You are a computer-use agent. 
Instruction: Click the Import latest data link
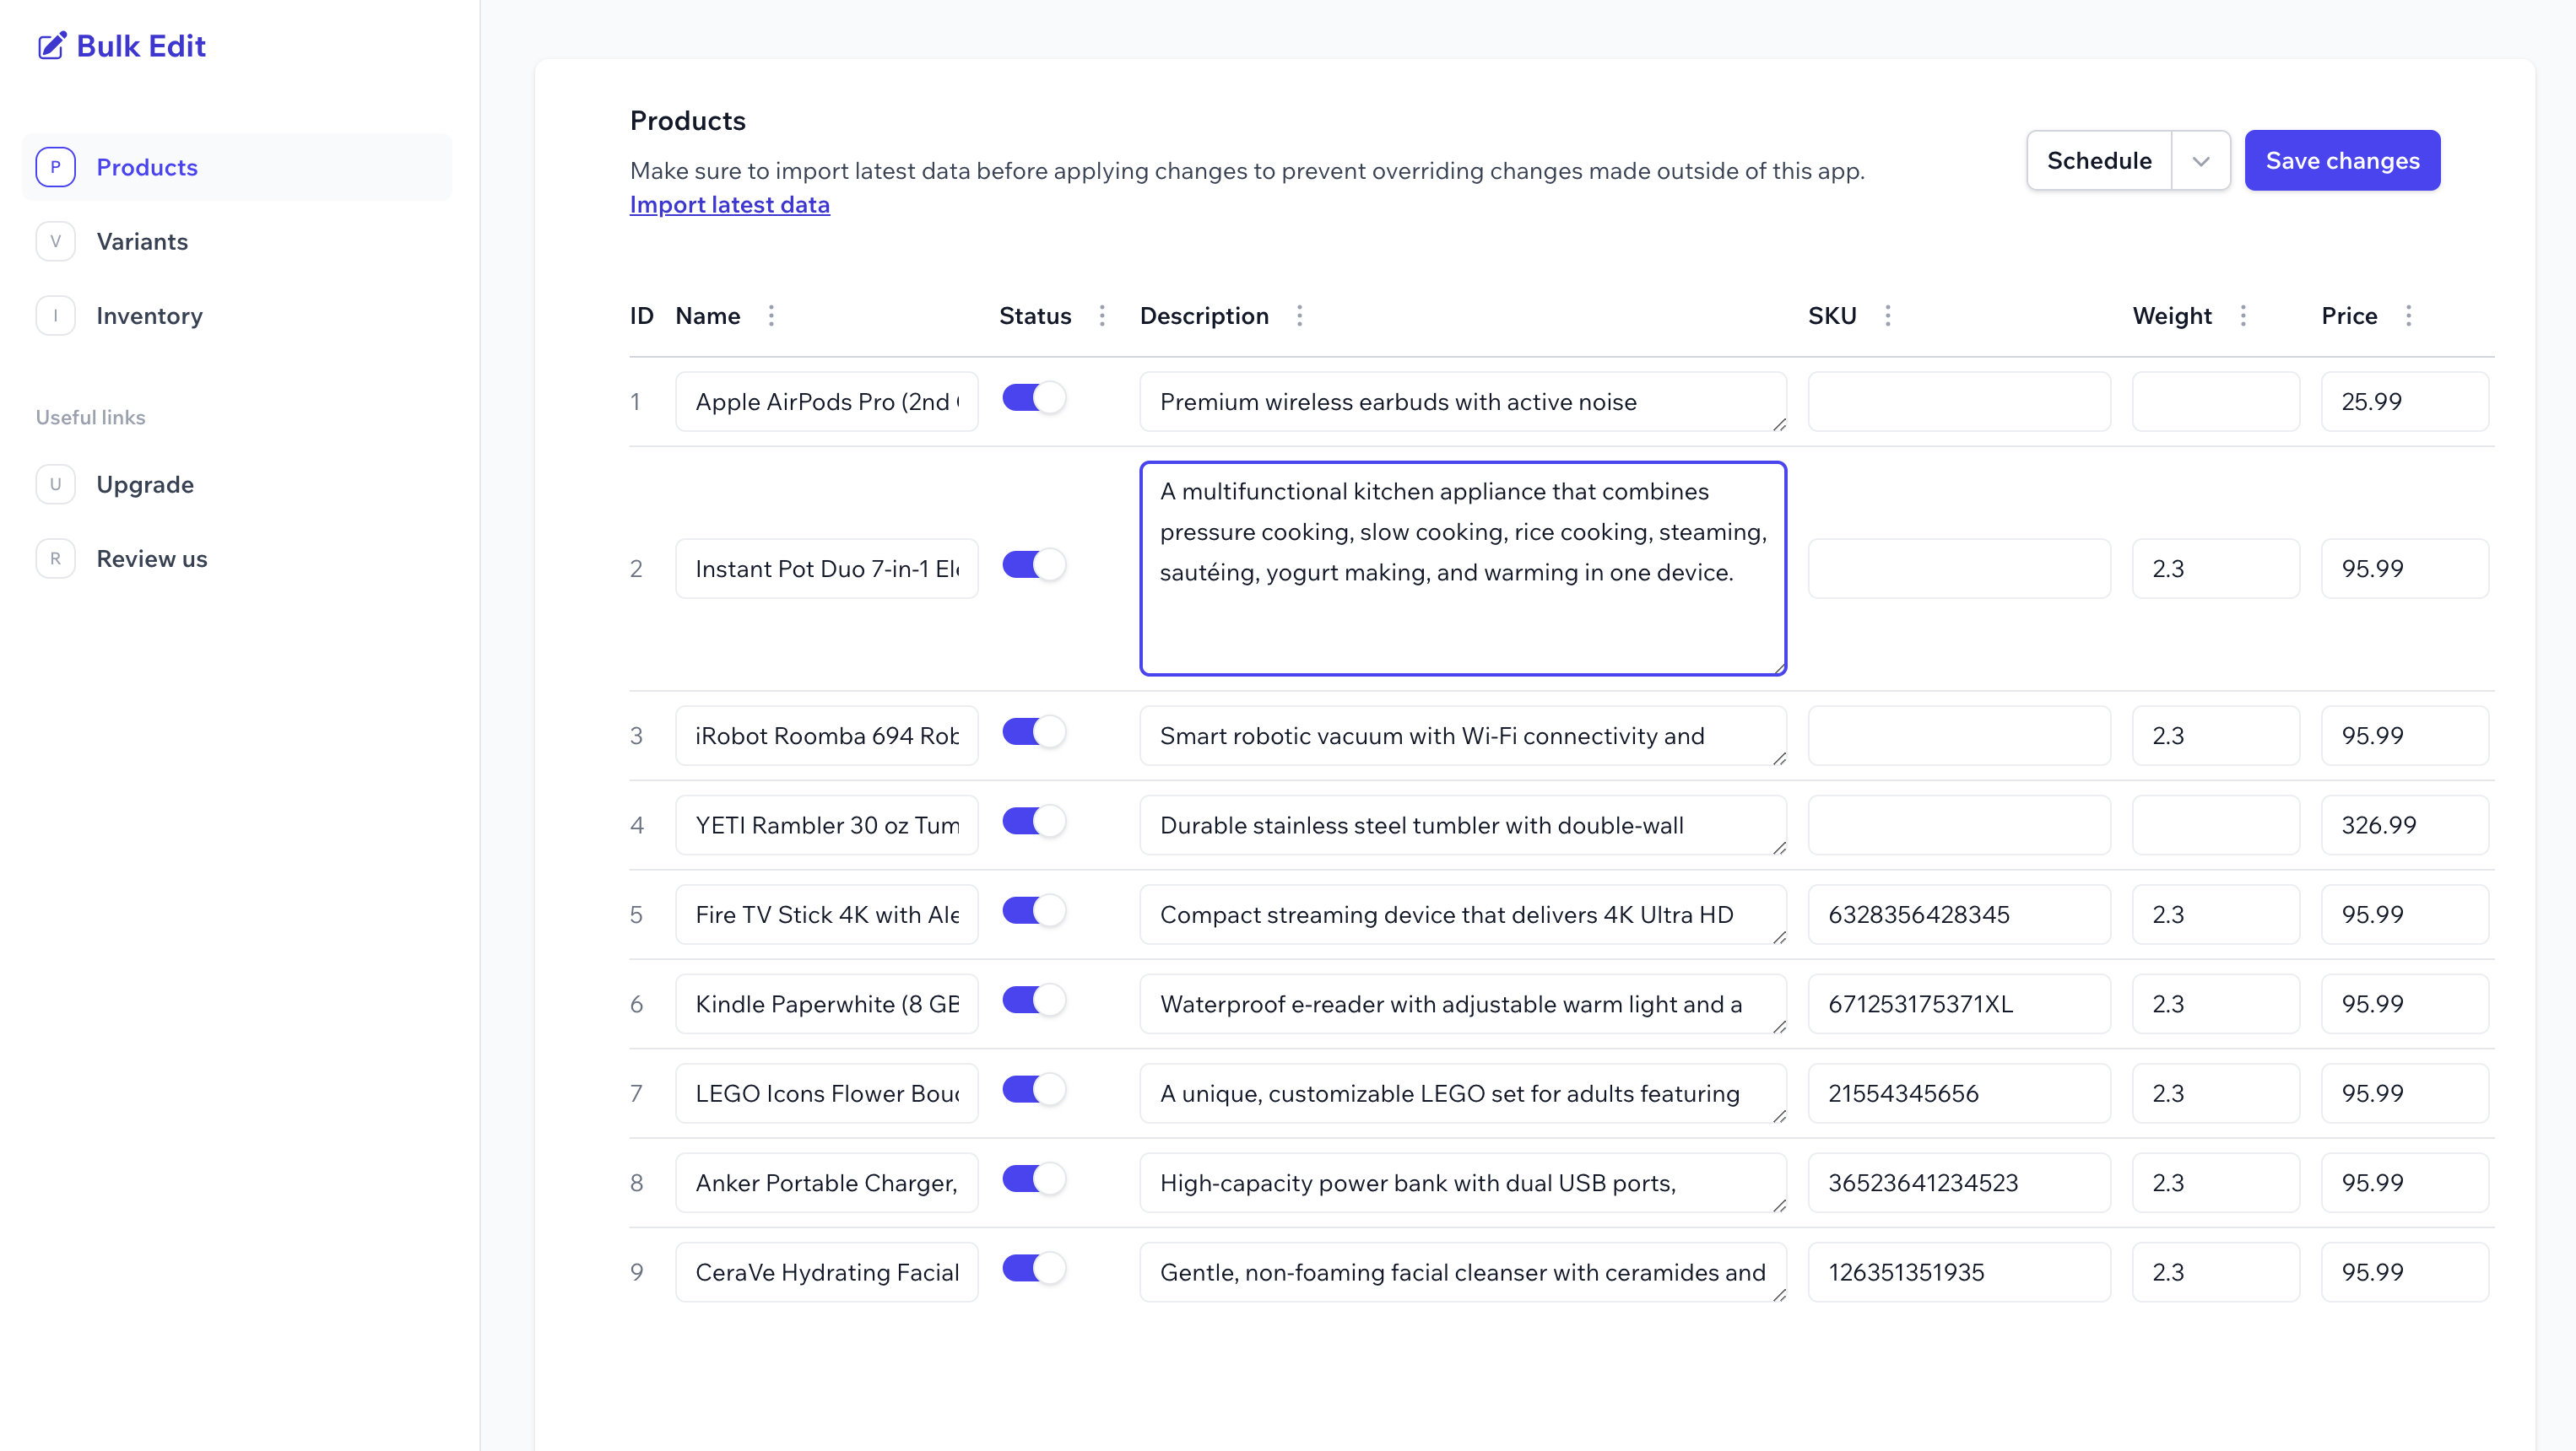pyautogui.click(x=730, y=205)
